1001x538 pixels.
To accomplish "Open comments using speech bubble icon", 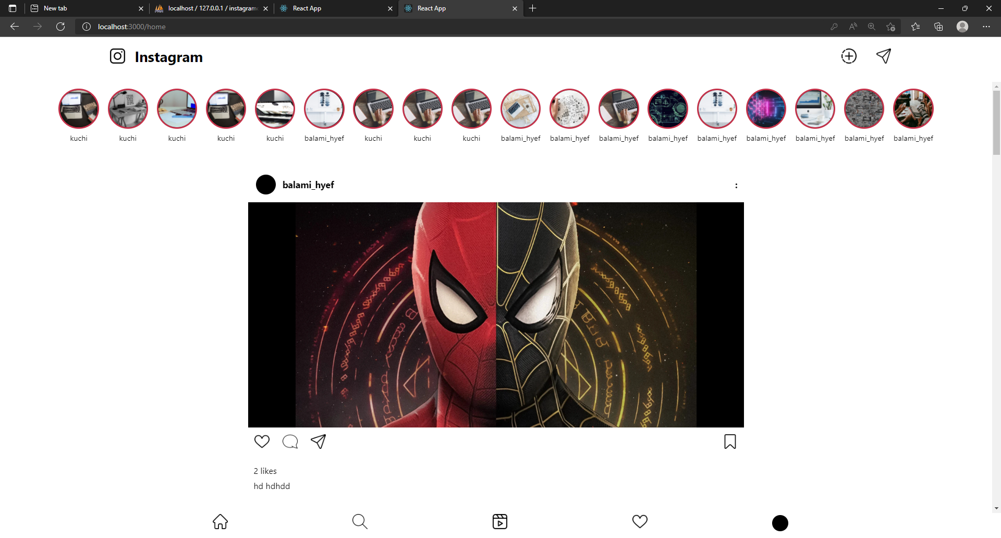I will point(290,442).
